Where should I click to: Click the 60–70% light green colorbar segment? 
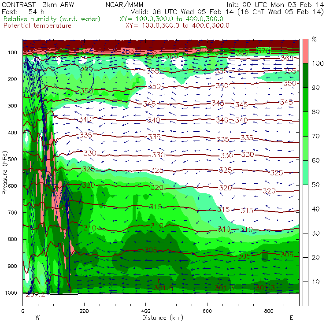pyautogui.click(x=305, y=148)
